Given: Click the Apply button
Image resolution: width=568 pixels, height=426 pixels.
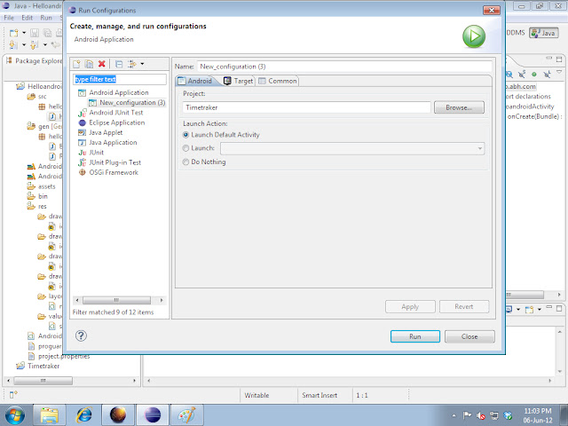Looking at the screenshot, I should (x=410, y=307).
